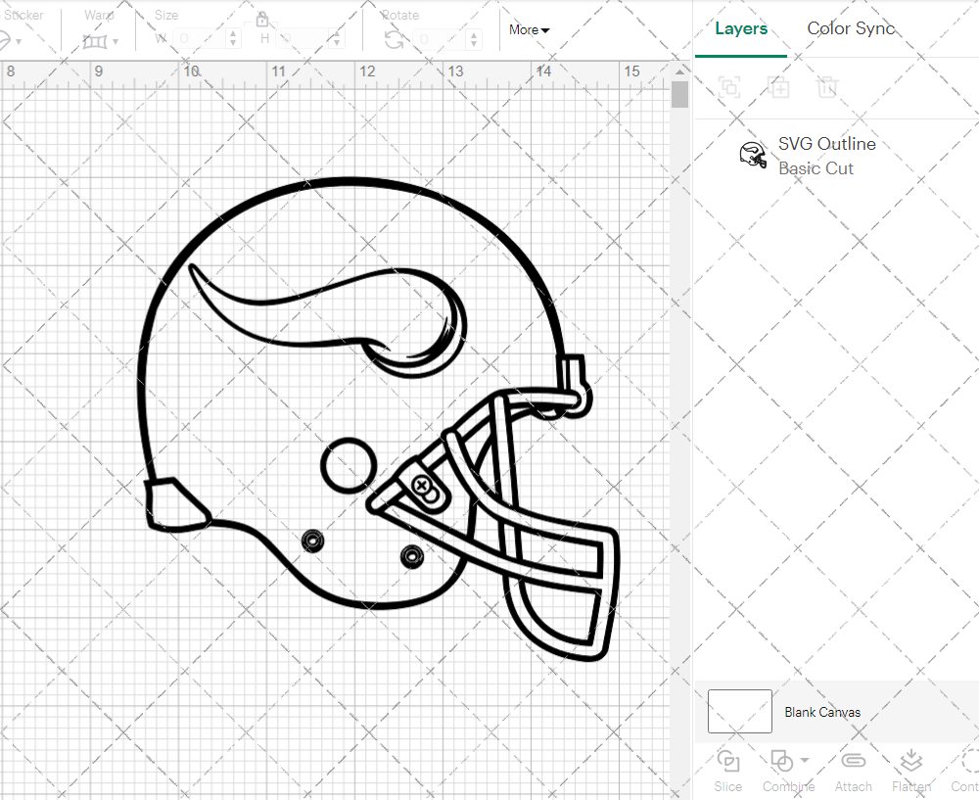The width and height of the screenshot is (979, 800).
Task: Click the width W input field
Action: click(x=200, y=39)
